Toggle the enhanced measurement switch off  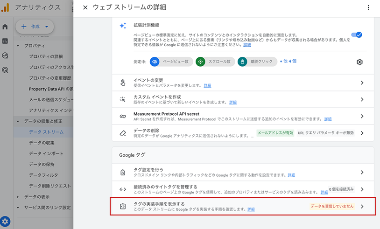[x=357, y=35]
